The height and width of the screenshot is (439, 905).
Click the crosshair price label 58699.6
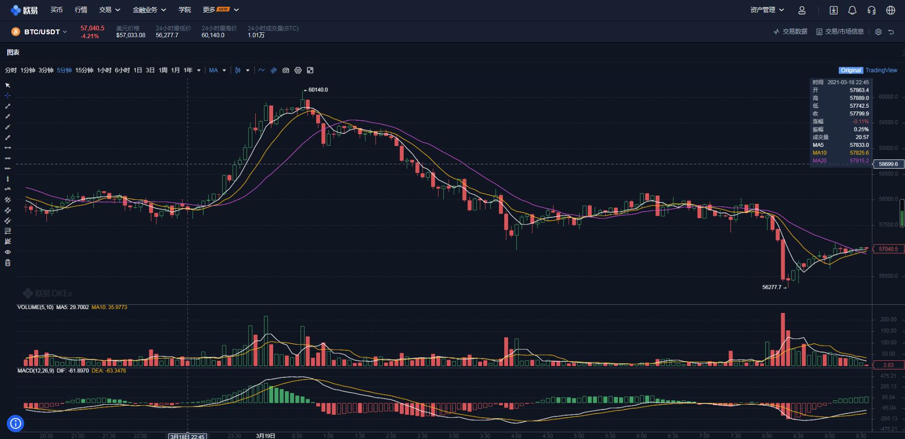point(888,164)
